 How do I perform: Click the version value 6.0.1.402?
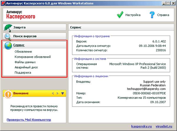click(x=159, y=42)
